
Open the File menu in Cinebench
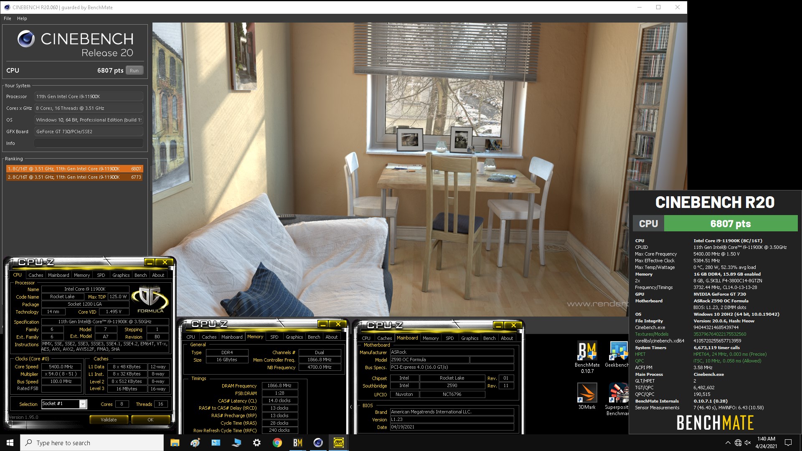tap(8, 18)
